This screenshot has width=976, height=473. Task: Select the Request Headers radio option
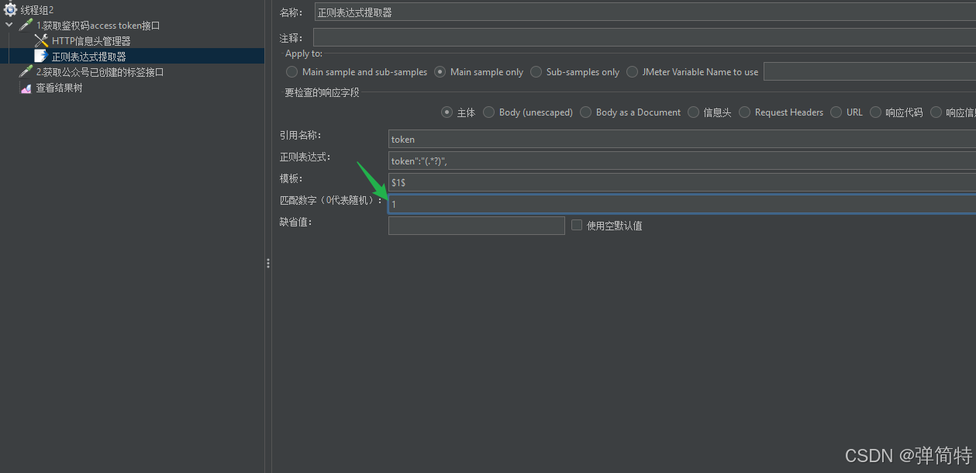(744, 112)
